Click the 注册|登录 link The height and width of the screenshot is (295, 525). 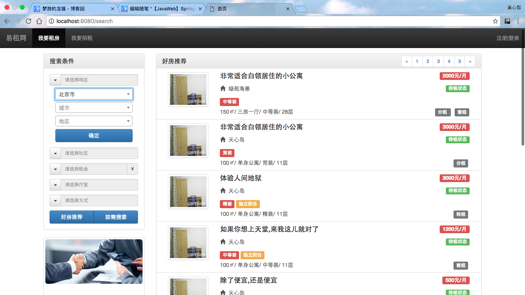(x=508, y=38)
